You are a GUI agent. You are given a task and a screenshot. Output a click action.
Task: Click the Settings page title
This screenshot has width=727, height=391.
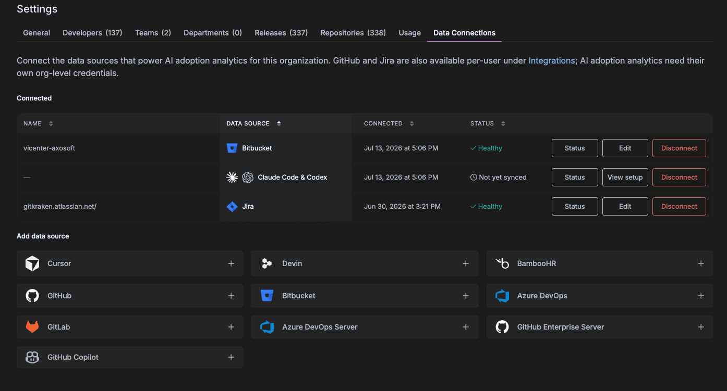coord(37,9)
